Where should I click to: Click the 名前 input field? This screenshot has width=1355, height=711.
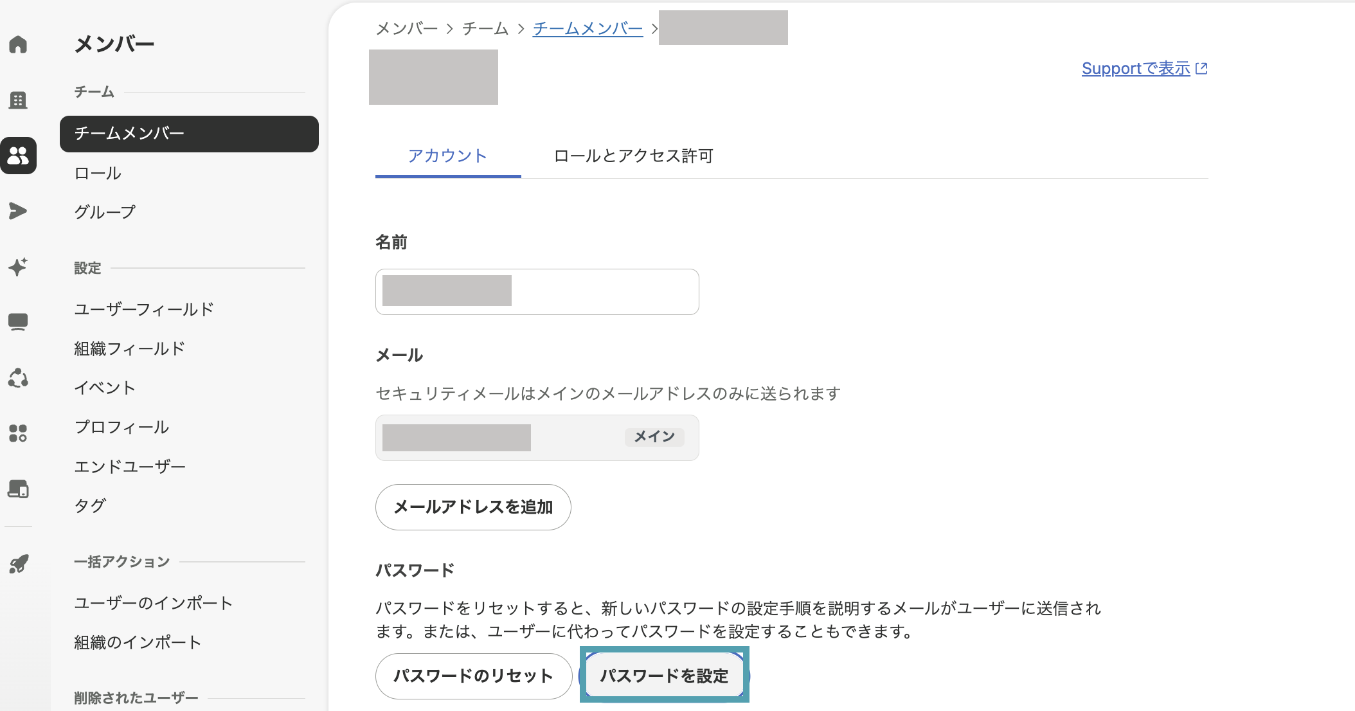tap(537, 292)
